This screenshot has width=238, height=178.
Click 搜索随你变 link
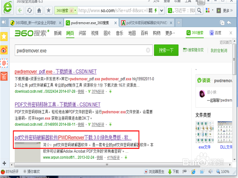pyautogui.click(x=193, y=50)
